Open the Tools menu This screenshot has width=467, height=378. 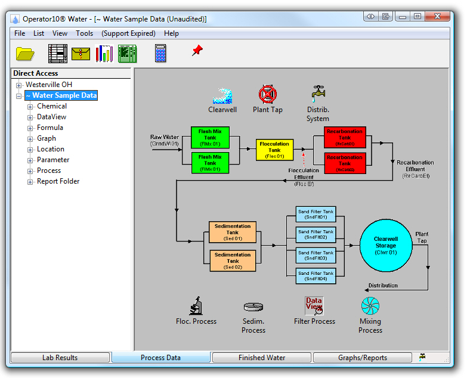[84, 33]
